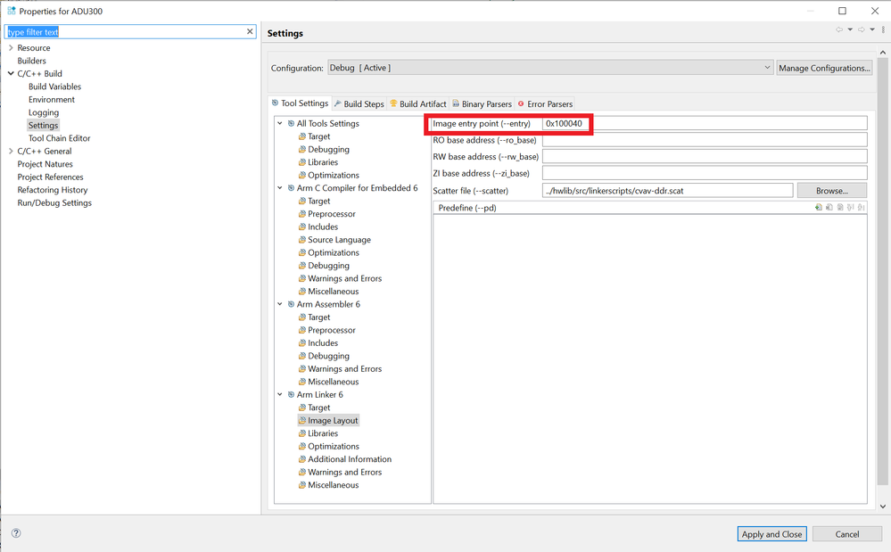Click the Image entry point field

(x=705, y=123)
